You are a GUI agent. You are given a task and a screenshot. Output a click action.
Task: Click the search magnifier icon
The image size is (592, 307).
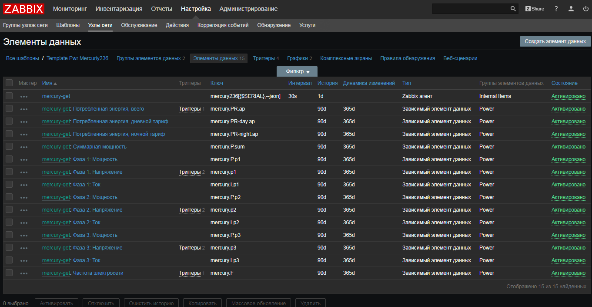tap(513, 9)
